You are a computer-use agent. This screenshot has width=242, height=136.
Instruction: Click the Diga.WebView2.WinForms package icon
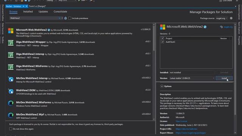point(11,67)
